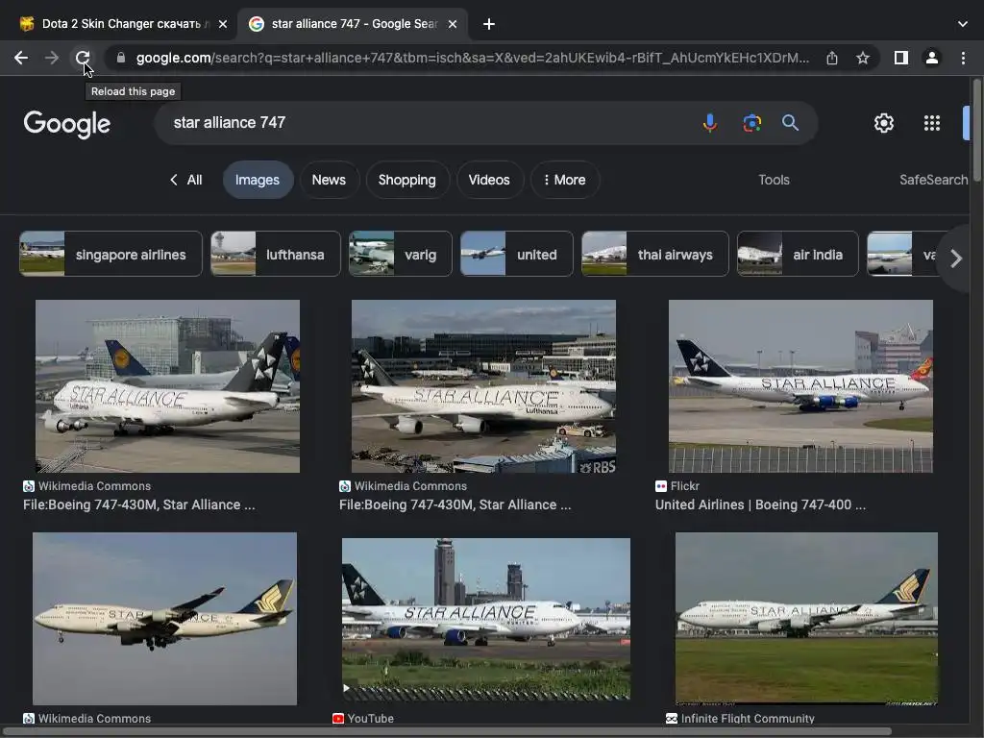Click the horizontal scrollbar at bottom

(x=447, y=731)
